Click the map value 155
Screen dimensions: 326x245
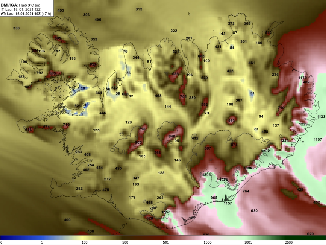pos(96,130)
